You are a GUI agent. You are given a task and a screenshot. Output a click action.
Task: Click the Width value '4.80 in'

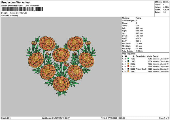click(166, 10)
